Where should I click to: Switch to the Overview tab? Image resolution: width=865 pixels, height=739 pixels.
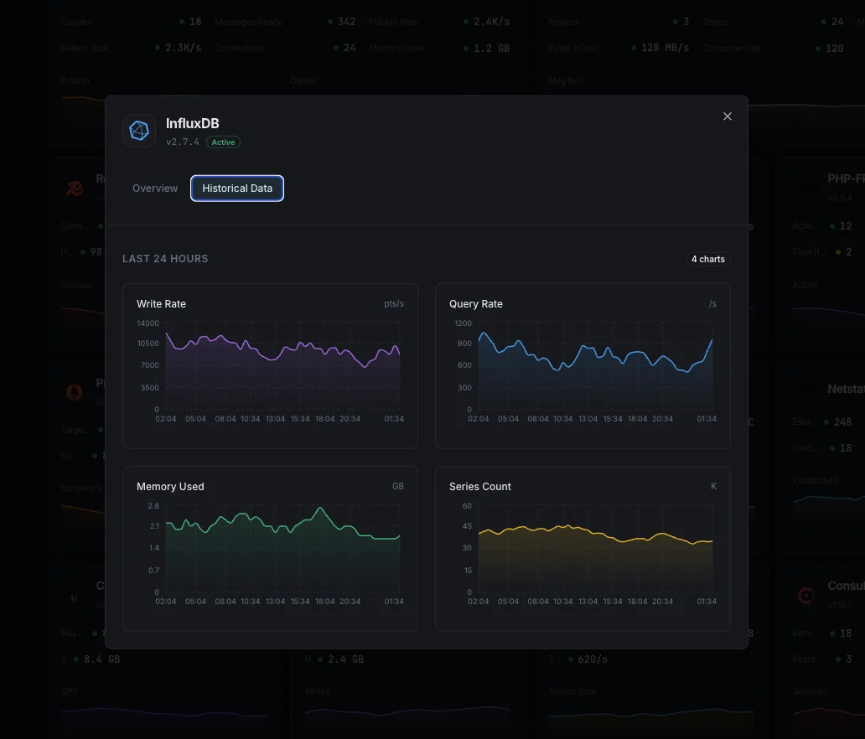pos(155,188)
